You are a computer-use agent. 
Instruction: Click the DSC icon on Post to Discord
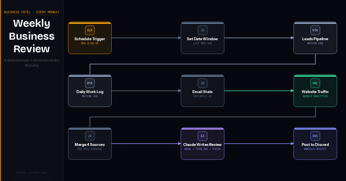point(315,136)
